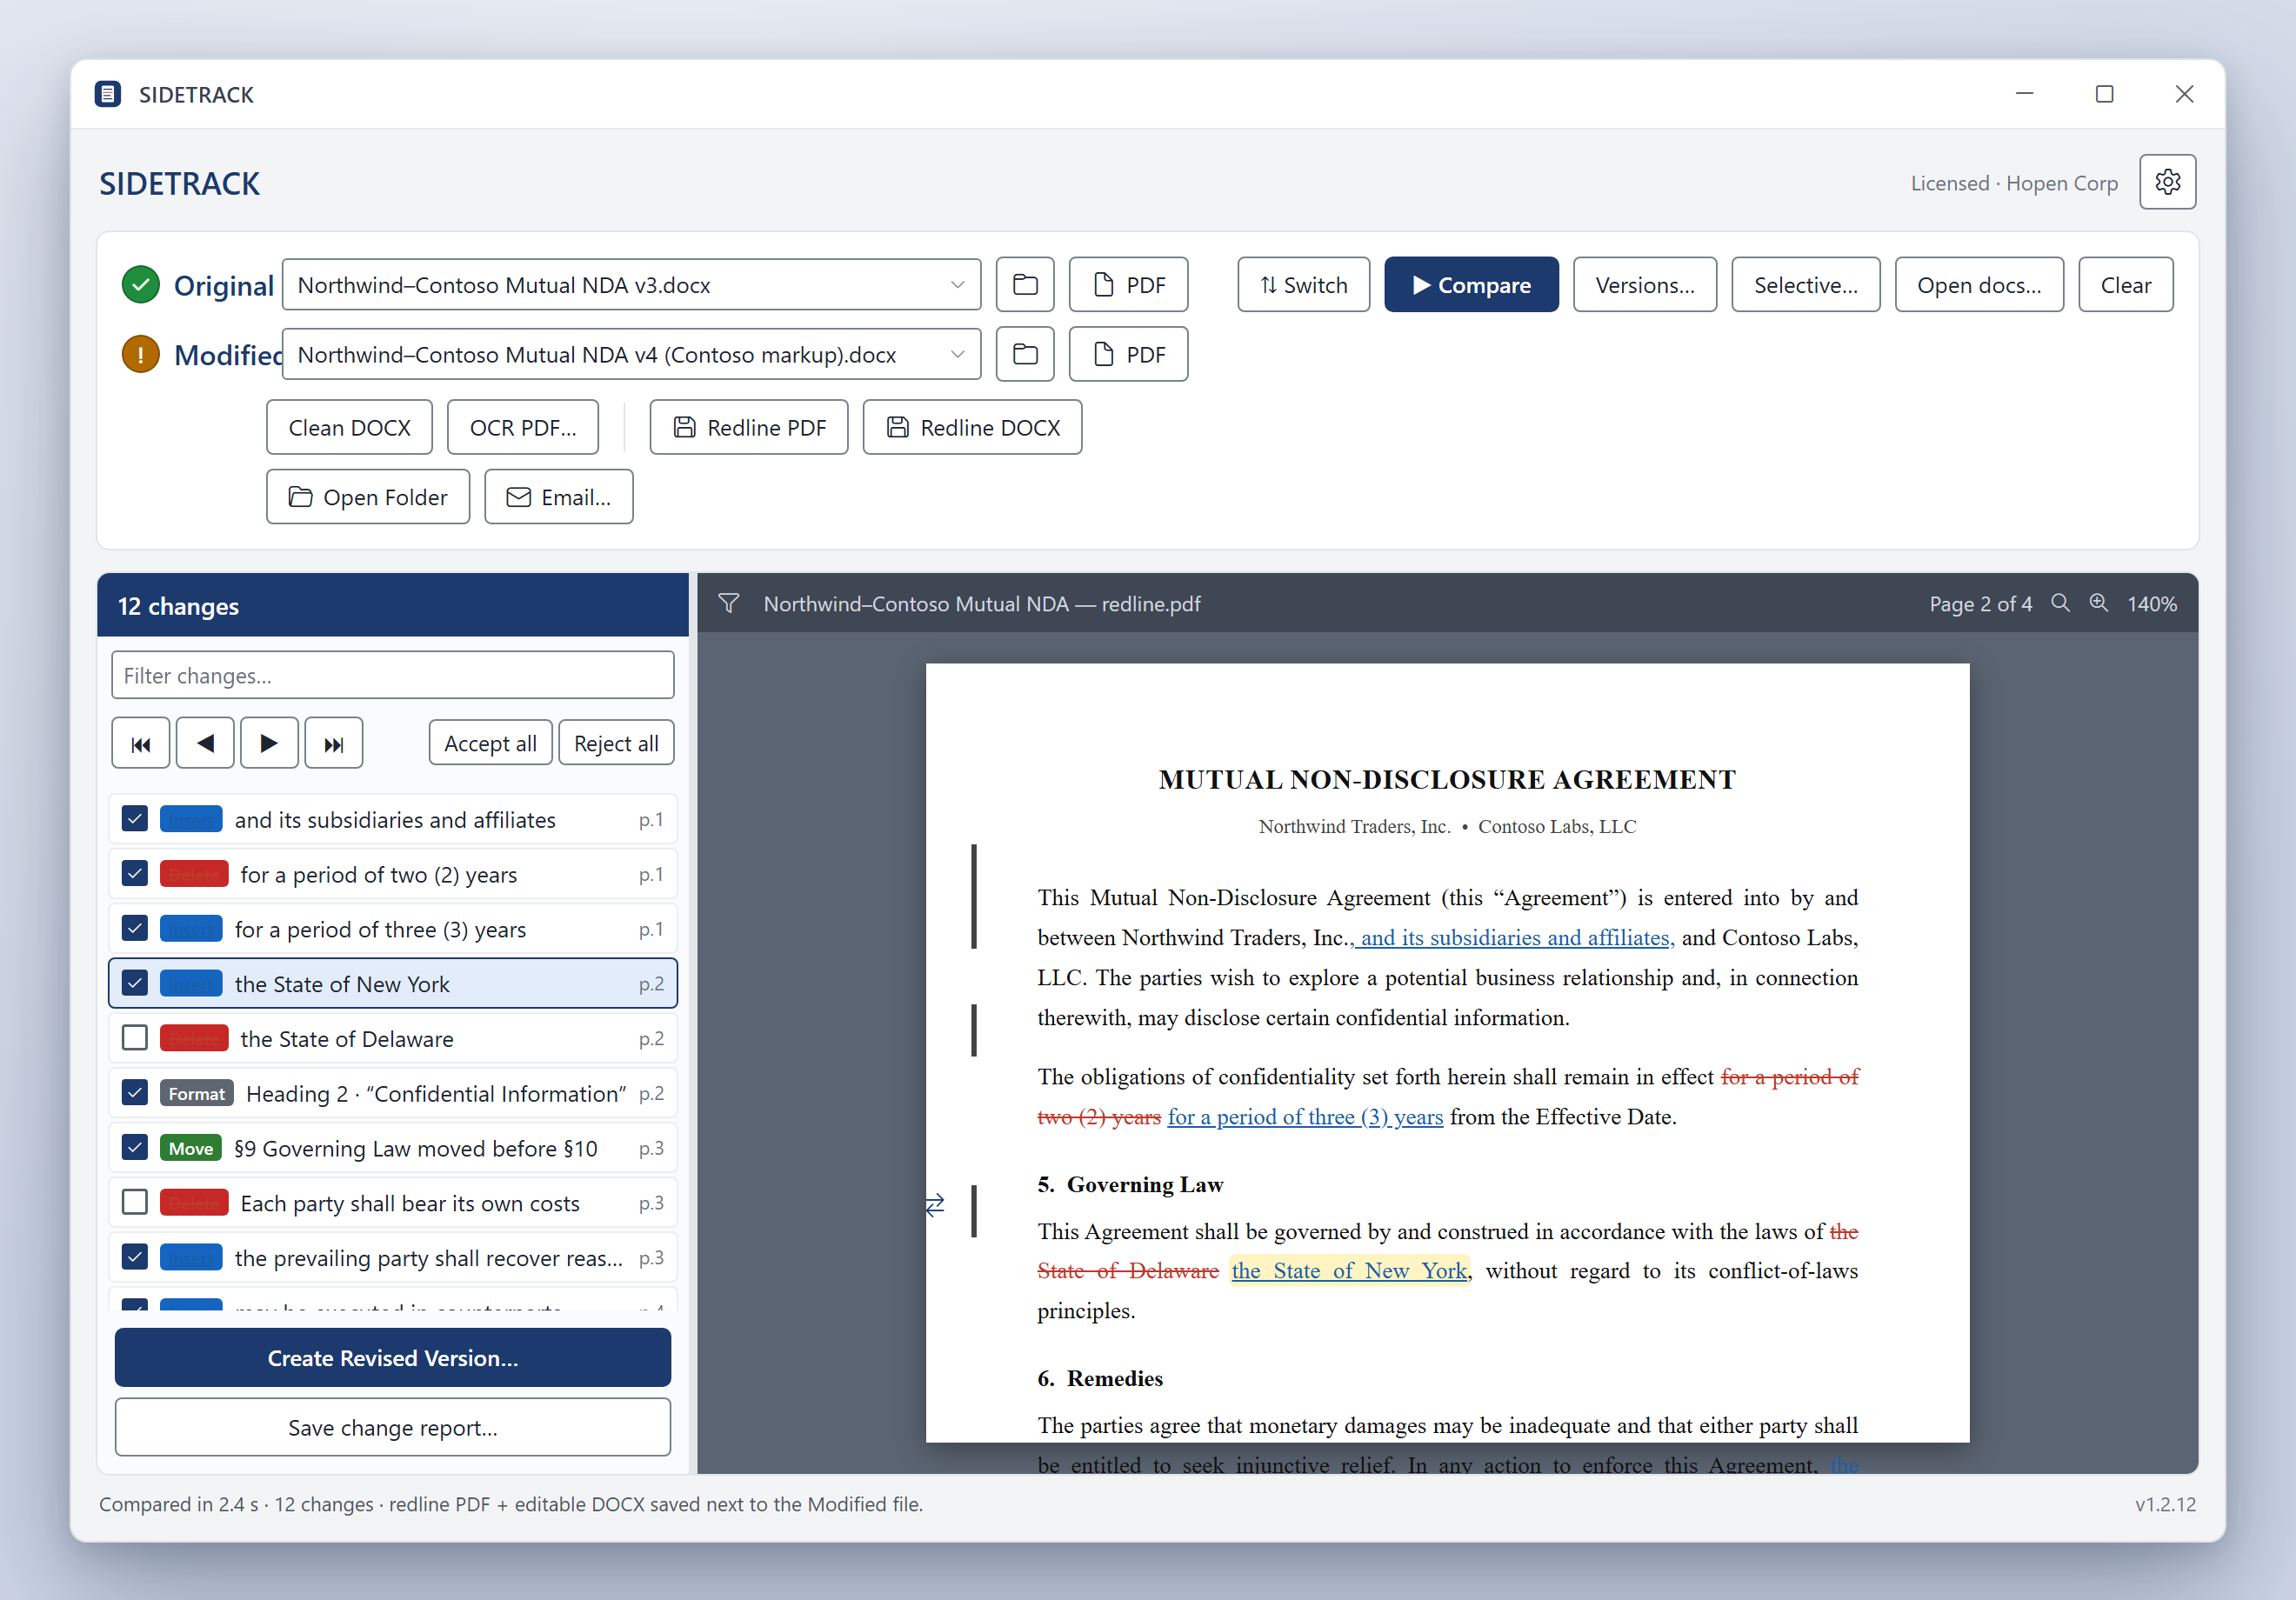Viewport: 2296px width, 1600px height.
Task: Go to the previous change
Action: pos(205,743)
